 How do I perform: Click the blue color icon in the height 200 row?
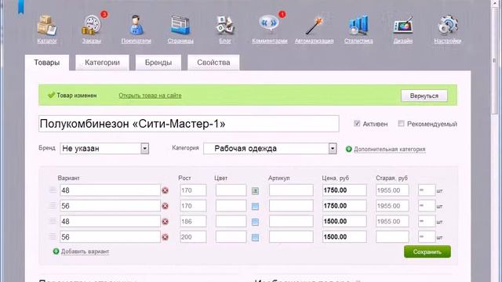pos(255,237)
